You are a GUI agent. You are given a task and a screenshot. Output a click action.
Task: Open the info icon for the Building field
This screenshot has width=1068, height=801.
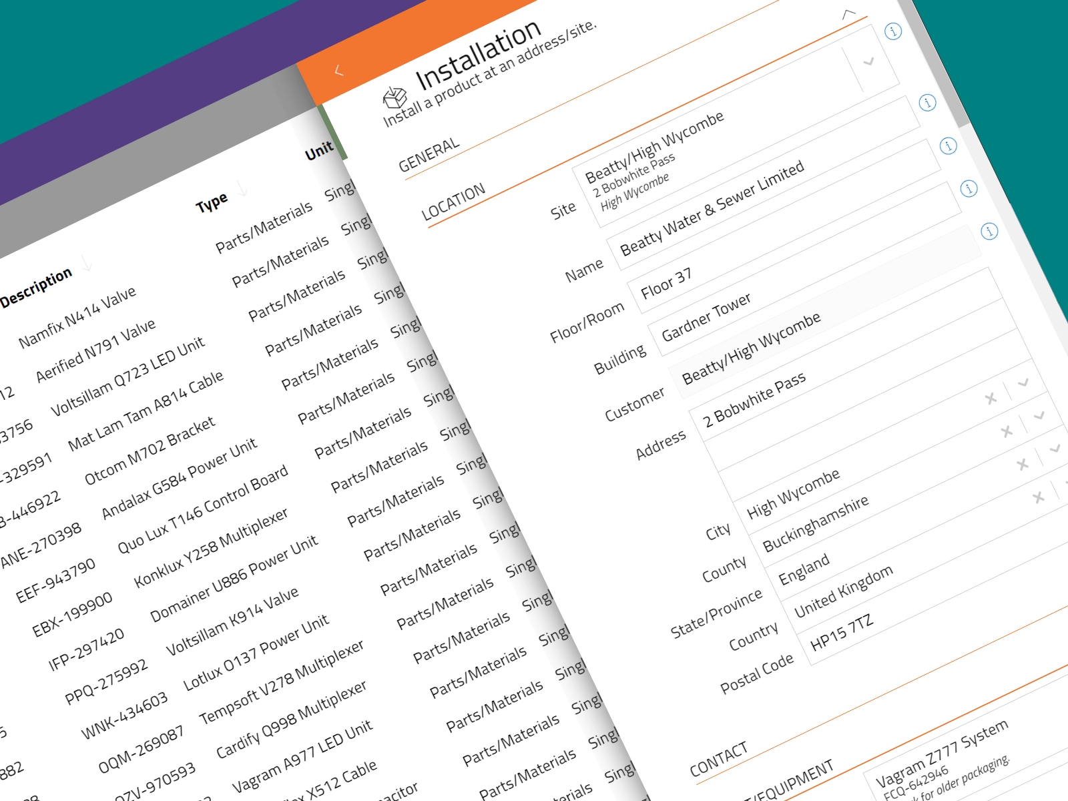pyautogui.click(x=969, y=188)
